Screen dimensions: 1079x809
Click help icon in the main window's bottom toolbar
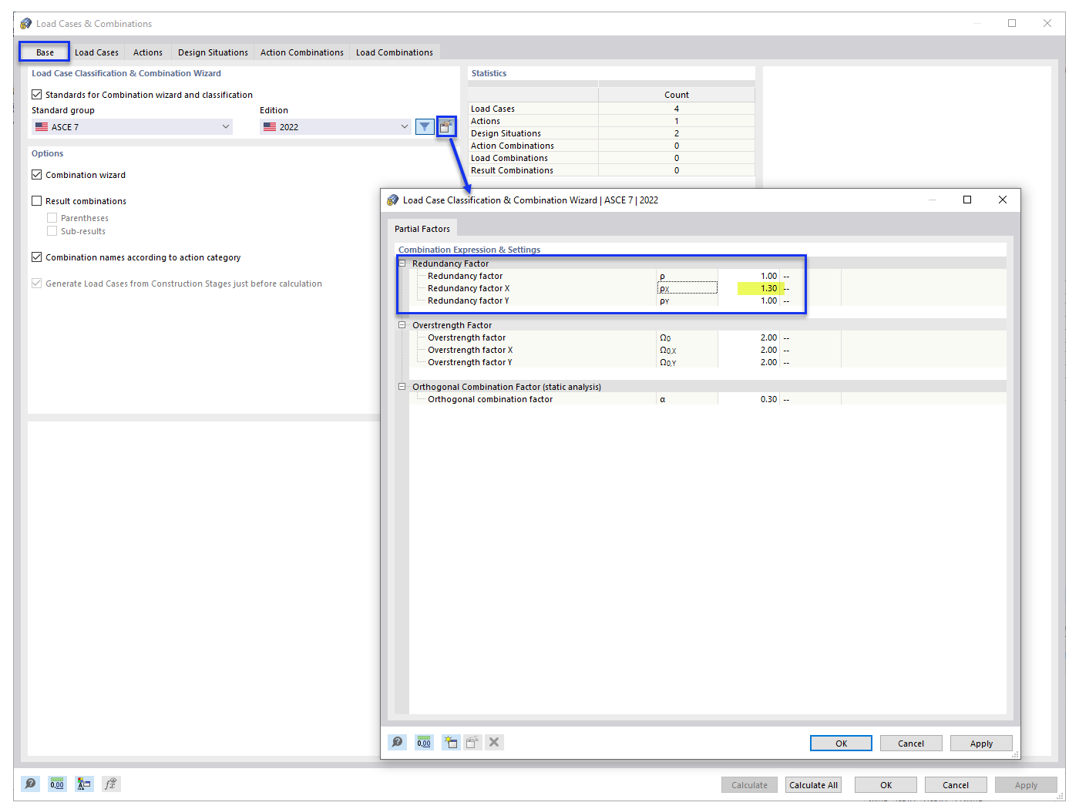click(30, 784)
